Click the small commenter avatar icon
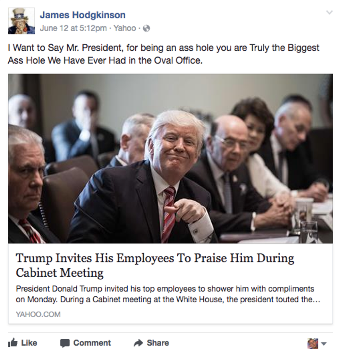Screen dimensions: 340x353 click(x=313, y=344)
